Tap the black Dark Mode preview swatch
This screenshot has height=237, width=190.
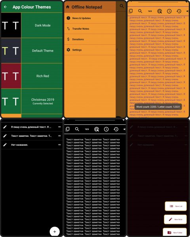[11, 25]
